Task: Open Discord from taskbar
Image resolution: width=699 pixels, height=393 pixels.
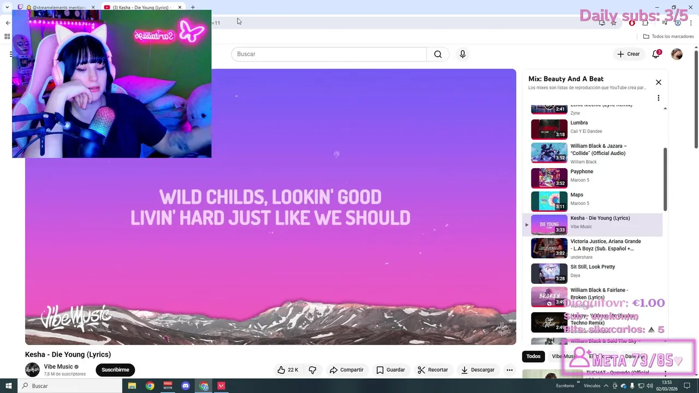Action: (186, 386)
